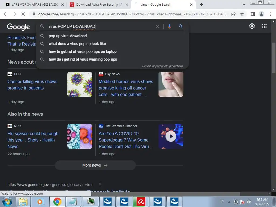
Task: Open notepad-like app icon in taskbar
Action: point(73,202)
